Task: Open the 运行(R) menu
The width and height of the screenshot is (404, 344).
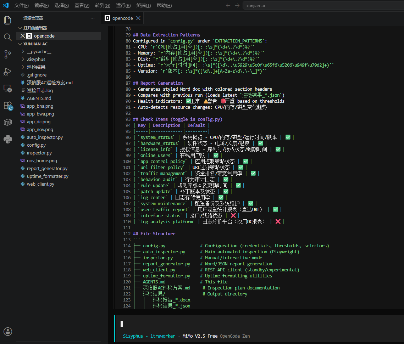Action: point(123,5)
